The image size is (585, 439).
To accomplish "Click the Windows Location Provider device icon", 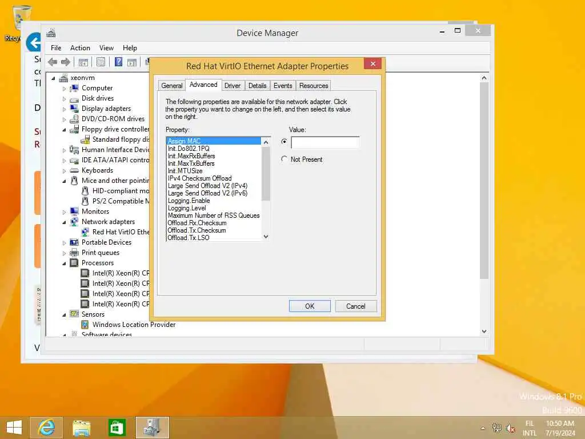I will coord(85,325).
